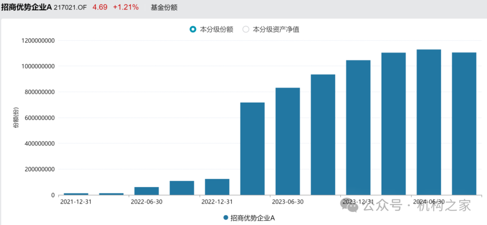Open the 基金份额 tab

point(164,8)
